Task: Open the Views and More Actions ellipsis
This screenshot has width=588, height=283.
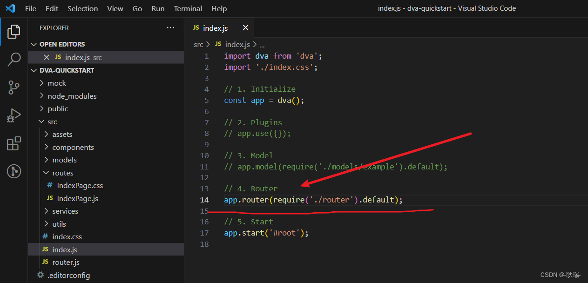Action: 170,27
